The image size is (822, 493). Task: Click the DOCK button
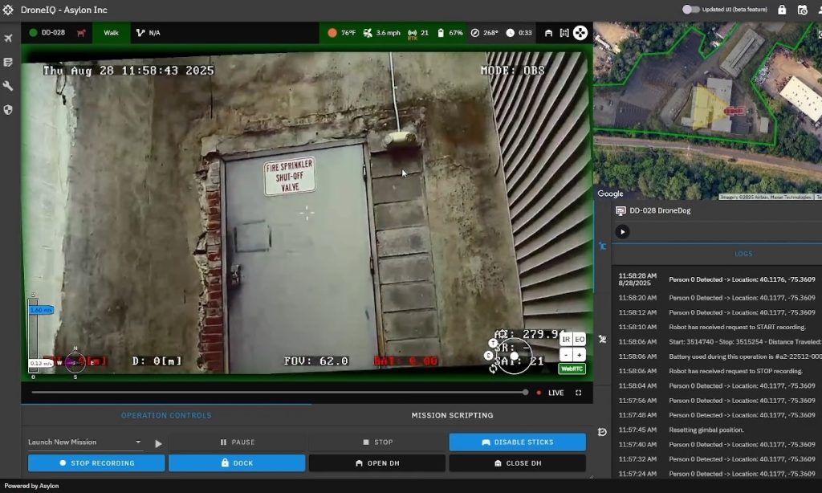coord(237,463)
